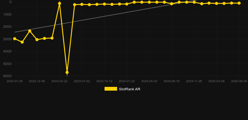Click the data point above 2022-12-06
This screenshot has height=120, width=248.
pyautogui.click(x=37, y=39)
